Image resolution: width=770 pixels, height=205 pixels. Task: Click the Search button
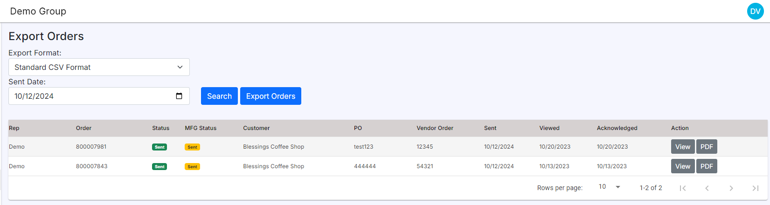tap(219, 96)
